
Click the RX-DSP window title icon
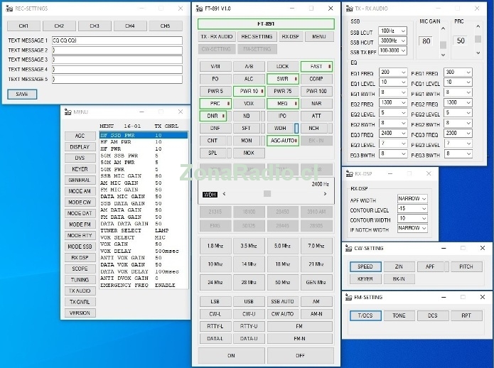350,173
